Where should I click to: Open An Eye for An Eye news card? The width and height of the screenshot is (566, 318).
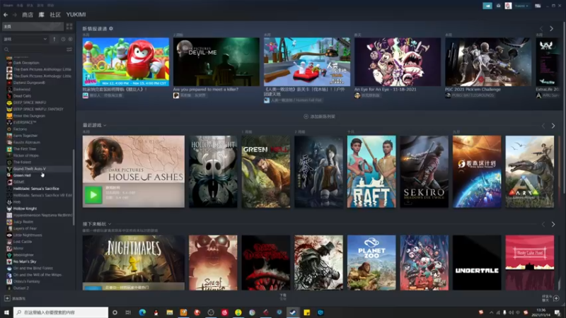(x=398, y=61)
